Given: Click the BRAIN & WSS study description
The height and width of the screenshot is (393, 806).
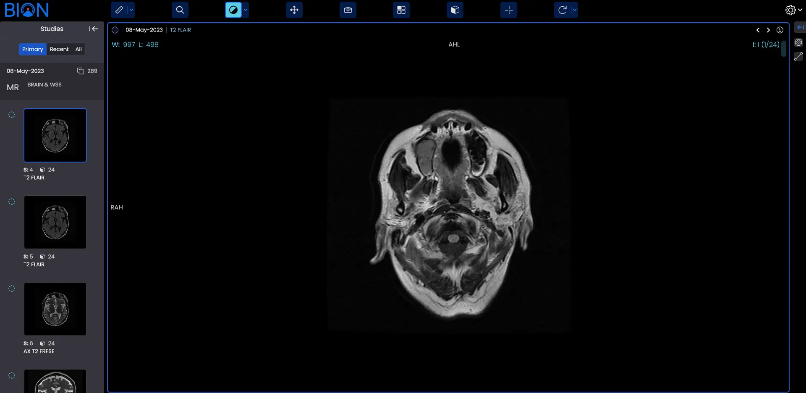Looking at the screenshot, I should [x=44, y=84].
